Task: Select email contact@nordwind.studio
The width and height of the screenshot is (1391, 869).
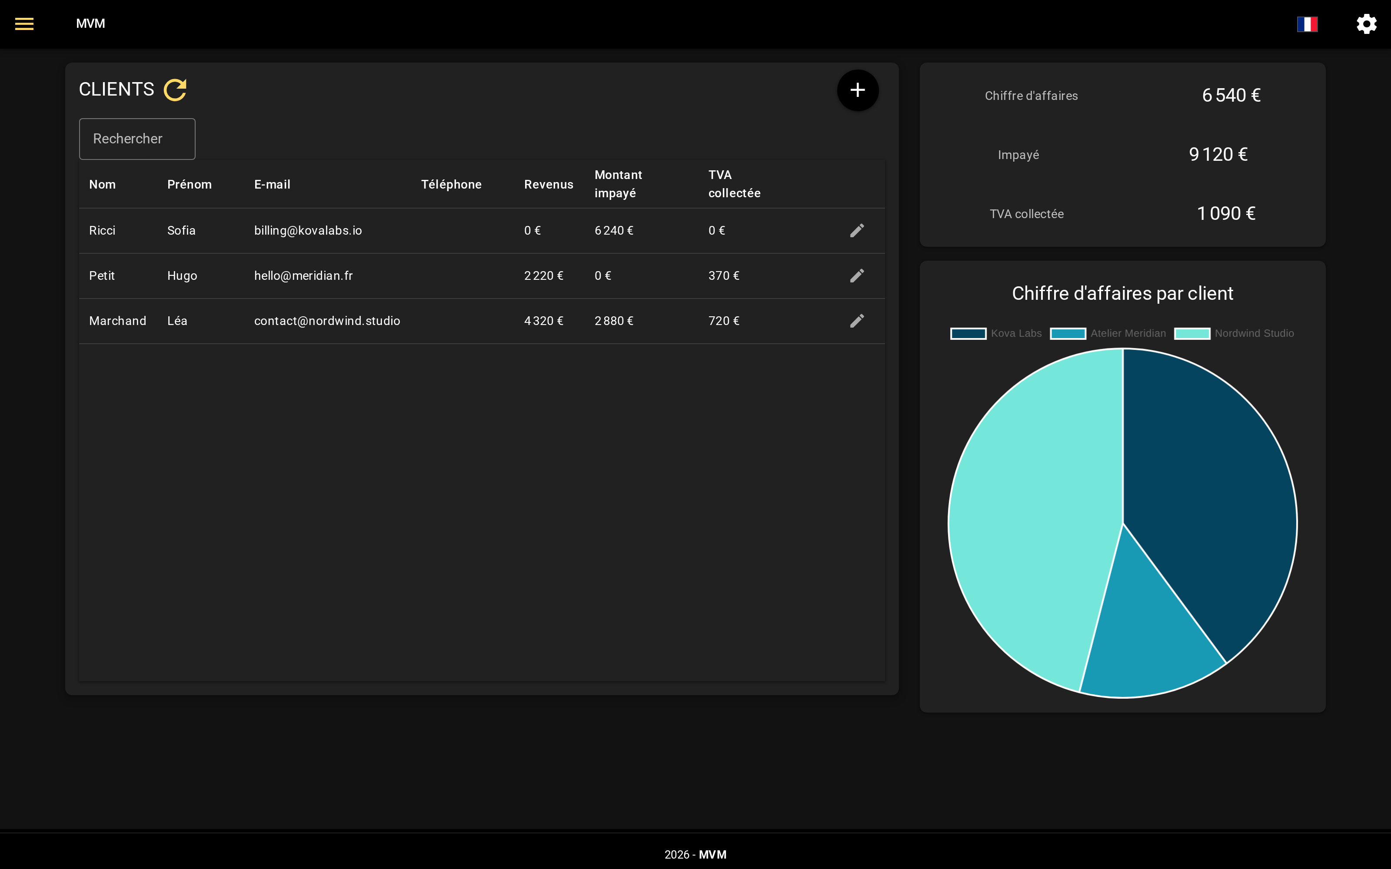Action: click(327, 321)
